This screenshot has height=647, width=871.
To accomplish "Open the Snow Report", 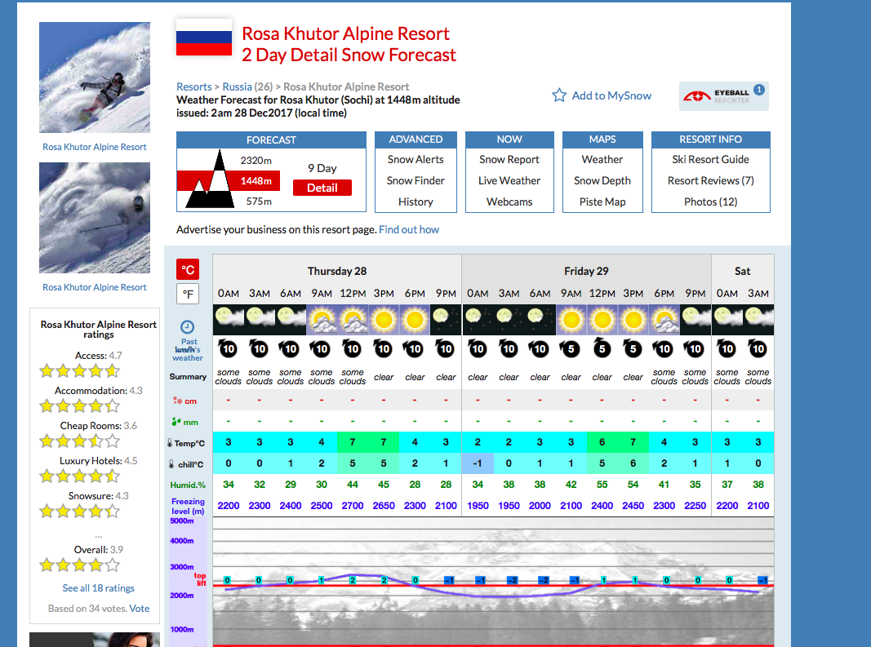I will pos(509,159).
